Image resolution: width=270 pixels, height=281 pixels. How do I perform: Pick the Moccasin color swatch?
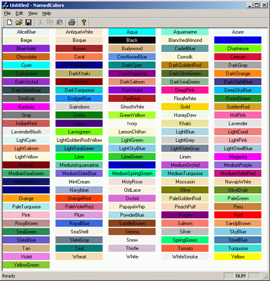coord(185,182)
